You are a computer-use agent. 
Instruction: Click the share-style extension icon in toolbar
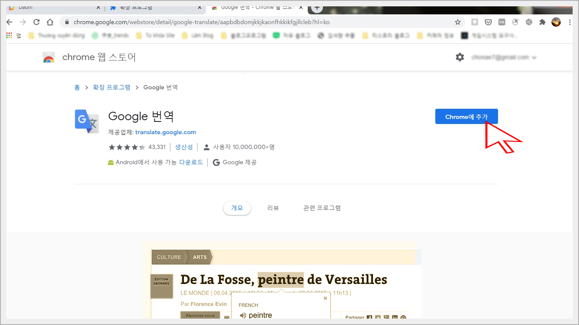(529, 22)
